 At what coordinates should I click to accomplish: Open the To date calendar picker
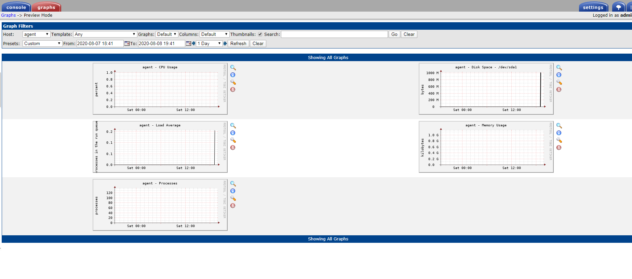coord(188,44)
